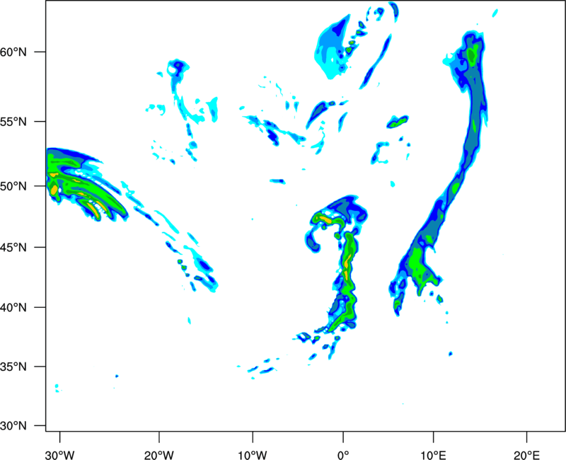Click the 30°W longitude label
Screen dimensions: 566x460
click(x=60, y=455)
